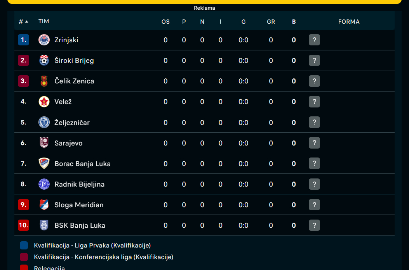Click the Zrinjski club crest
The height and width of the screenshot is (270, 409).
[x=44, y=40]
